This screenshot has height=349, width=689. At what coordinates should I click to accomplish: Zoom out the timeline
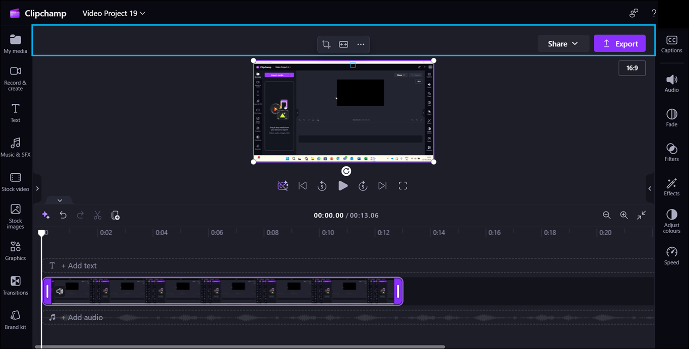(606, 215)
